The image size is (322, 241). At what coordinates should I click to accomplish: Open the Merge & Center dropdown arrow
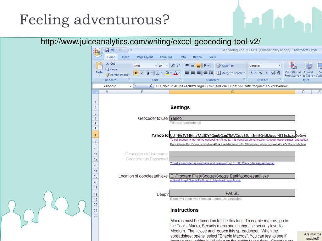click(x=244, y=73)
